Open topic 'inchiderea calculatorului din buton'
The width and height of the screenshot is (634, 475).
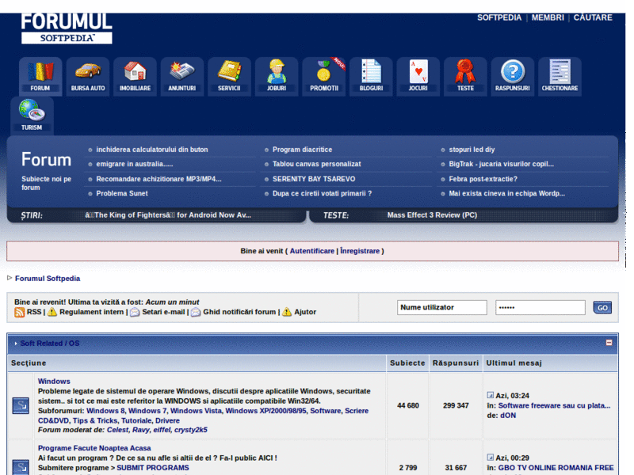tap(152, 150)
